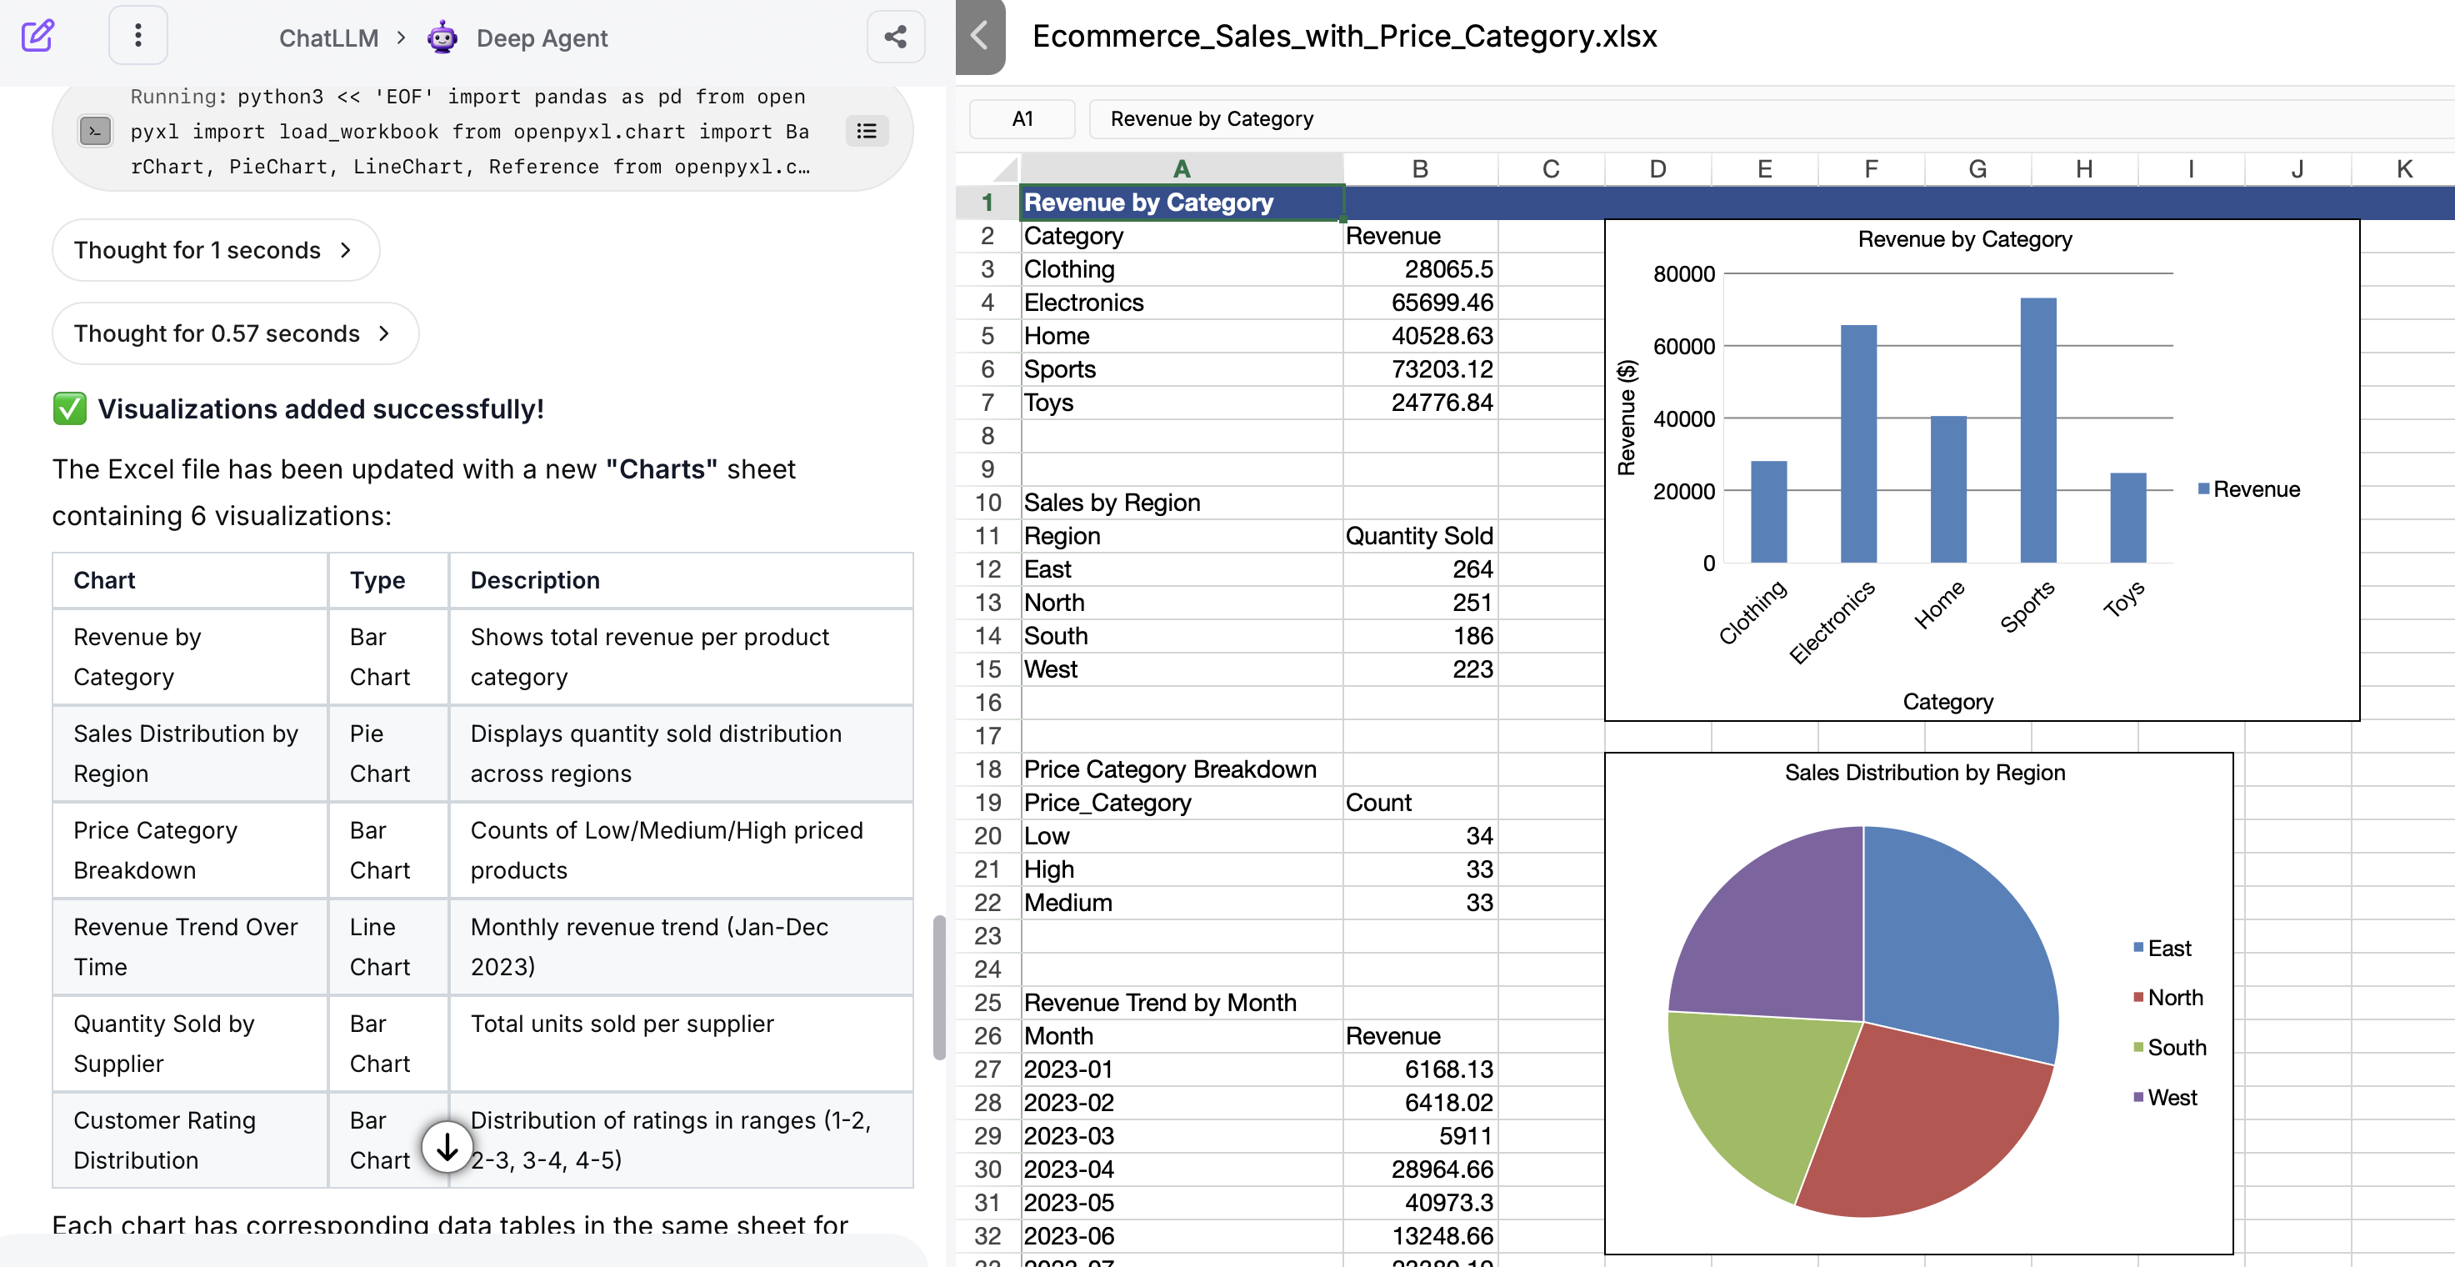The width and height of the screenshot is (2455, 1267).
Task: Click the Deep Agent robot icon
Action: [x=442, y=38]
